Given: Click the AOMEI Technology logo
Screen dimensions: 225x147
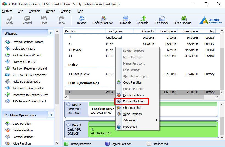Looking at the screenshot, I should click(x=210, y=20).
